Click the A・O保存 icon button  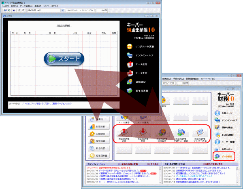124,118
